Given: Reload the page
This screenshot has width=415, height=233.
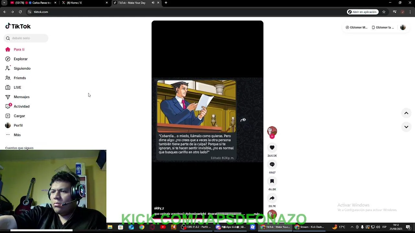Looking at the screenshot, I should pyautogui.click(x=20, y=12).
